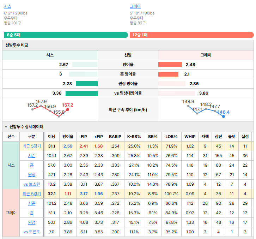
Task: Collapse the 선발투수 상세데이터 section triangle
Action: pos(6,127)
